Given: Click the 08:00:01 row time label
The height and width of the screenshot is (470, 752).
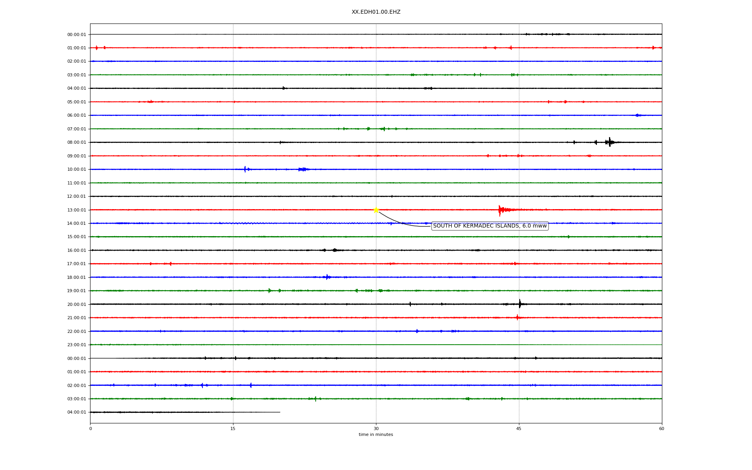Looking at the screenshot, I should 76,143.
